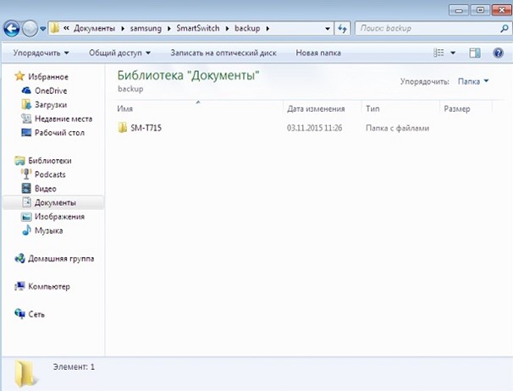513x391 pixels.
Task: Click Записать на оптический диск
Action: [x=223, y=52]
